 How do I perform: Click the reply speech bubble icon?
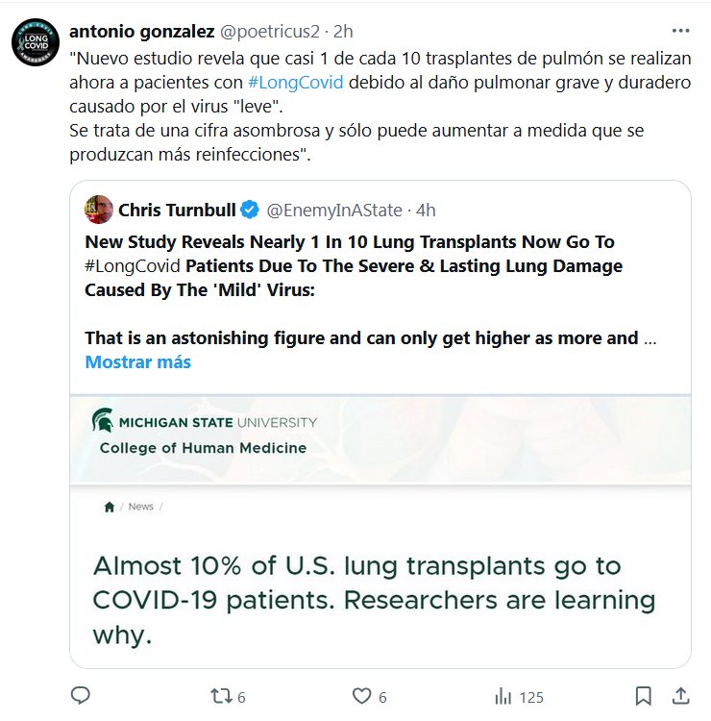pos(81,696)
